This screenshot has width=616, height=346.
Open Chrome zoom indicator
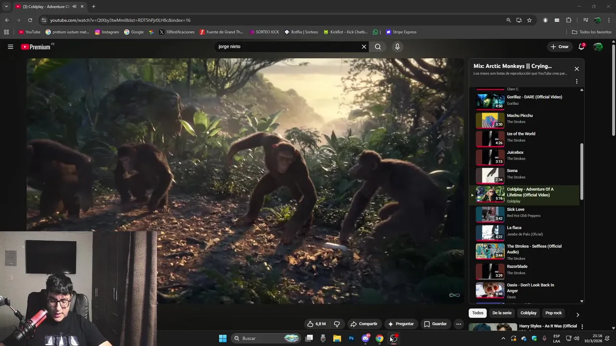tap(509, 20)
